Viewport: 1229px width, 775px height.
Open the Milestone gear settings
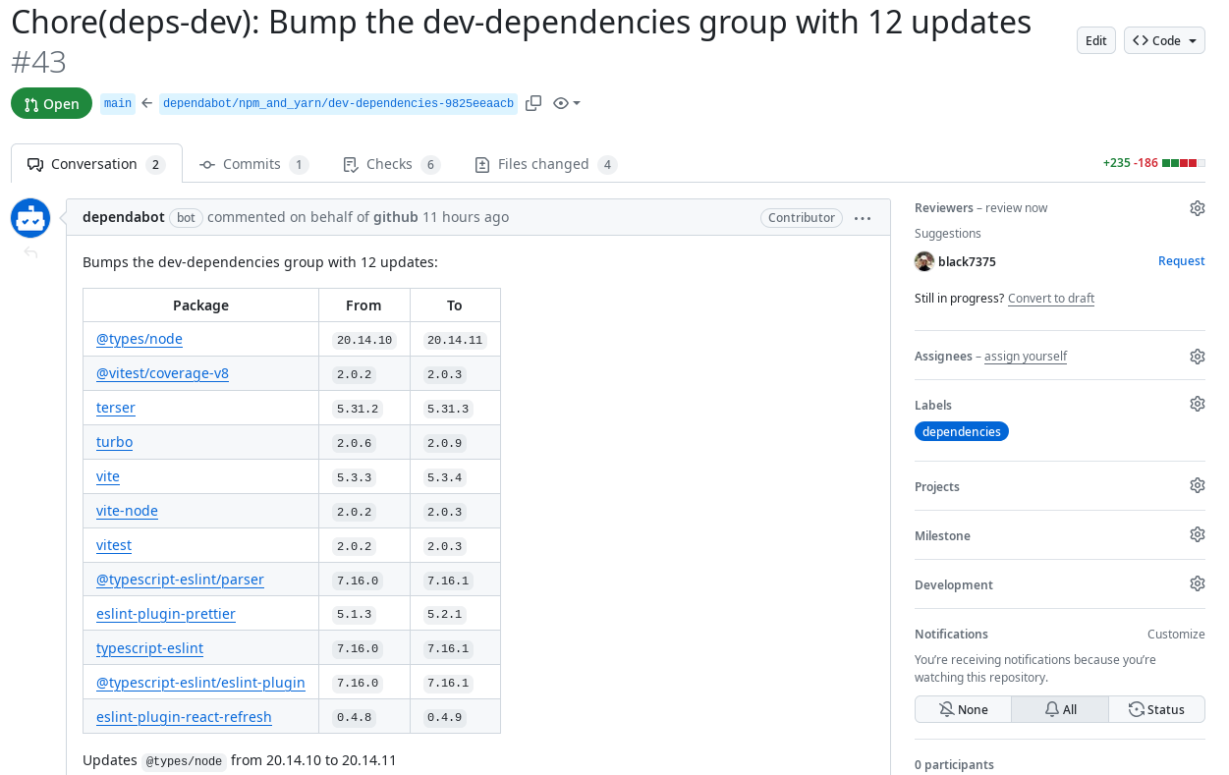tap(1197, 534)
